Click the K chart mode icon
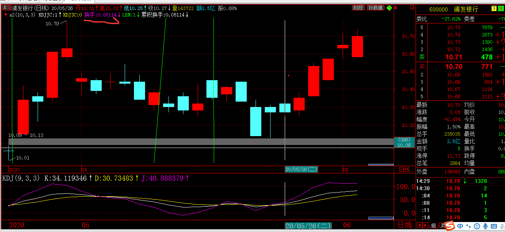The height and width of the screenshot is (232, 505). [x=5, y=8]
